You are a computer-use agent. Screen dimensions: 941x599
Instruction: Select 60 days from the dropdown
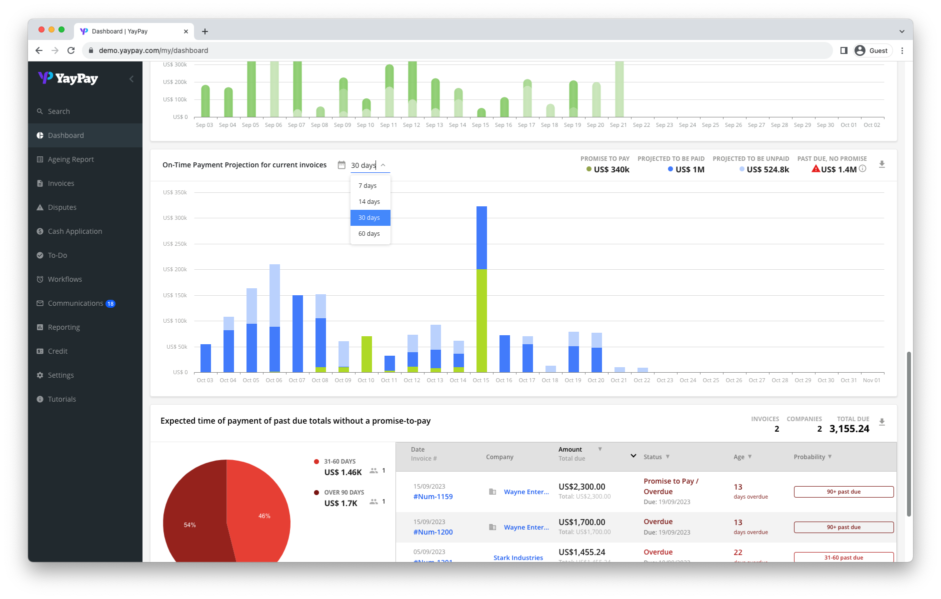(369, 234)
